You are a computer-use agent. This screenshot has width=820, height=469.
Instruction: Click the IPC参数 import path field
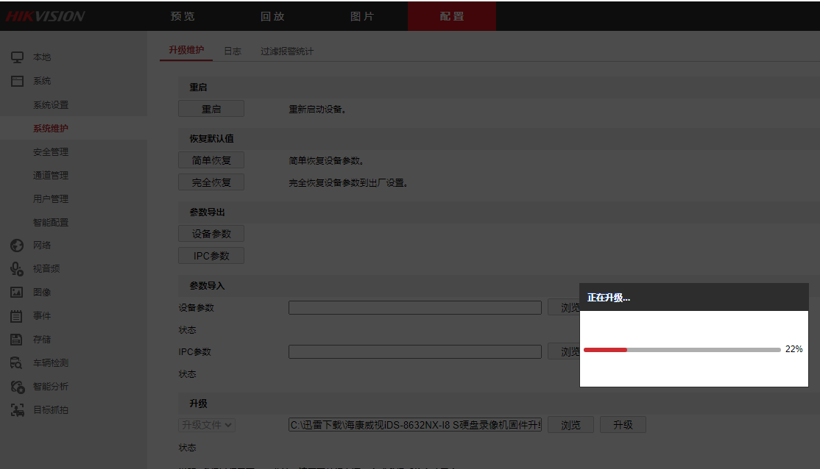pyautogui.click(x=415, y=351)
